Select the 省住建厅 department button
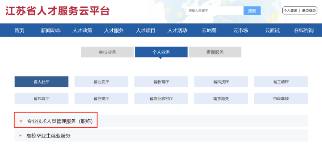 (101, 98)
